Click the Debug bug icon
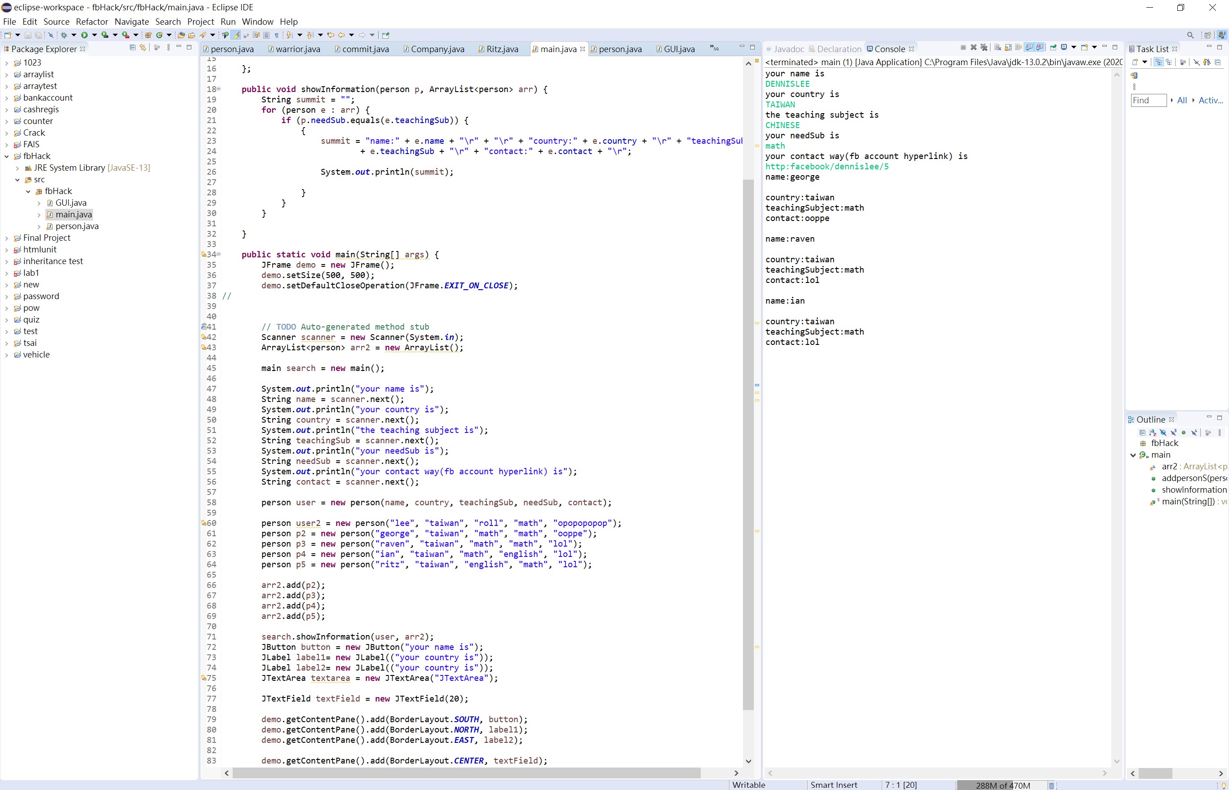Screen dimensions: 1229x790 tap(64, 35)
